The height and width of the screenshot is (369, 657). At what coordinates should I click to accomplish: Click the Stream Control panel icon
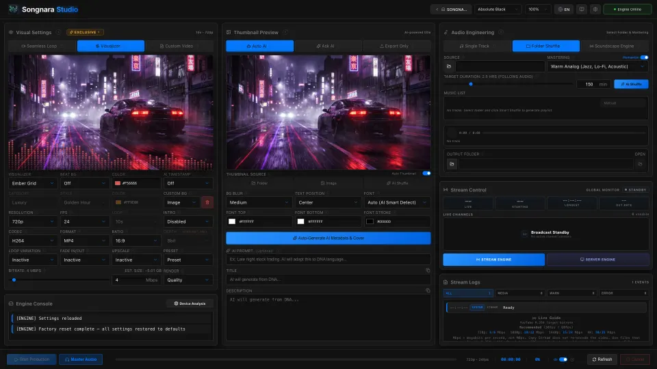(446, 190)
